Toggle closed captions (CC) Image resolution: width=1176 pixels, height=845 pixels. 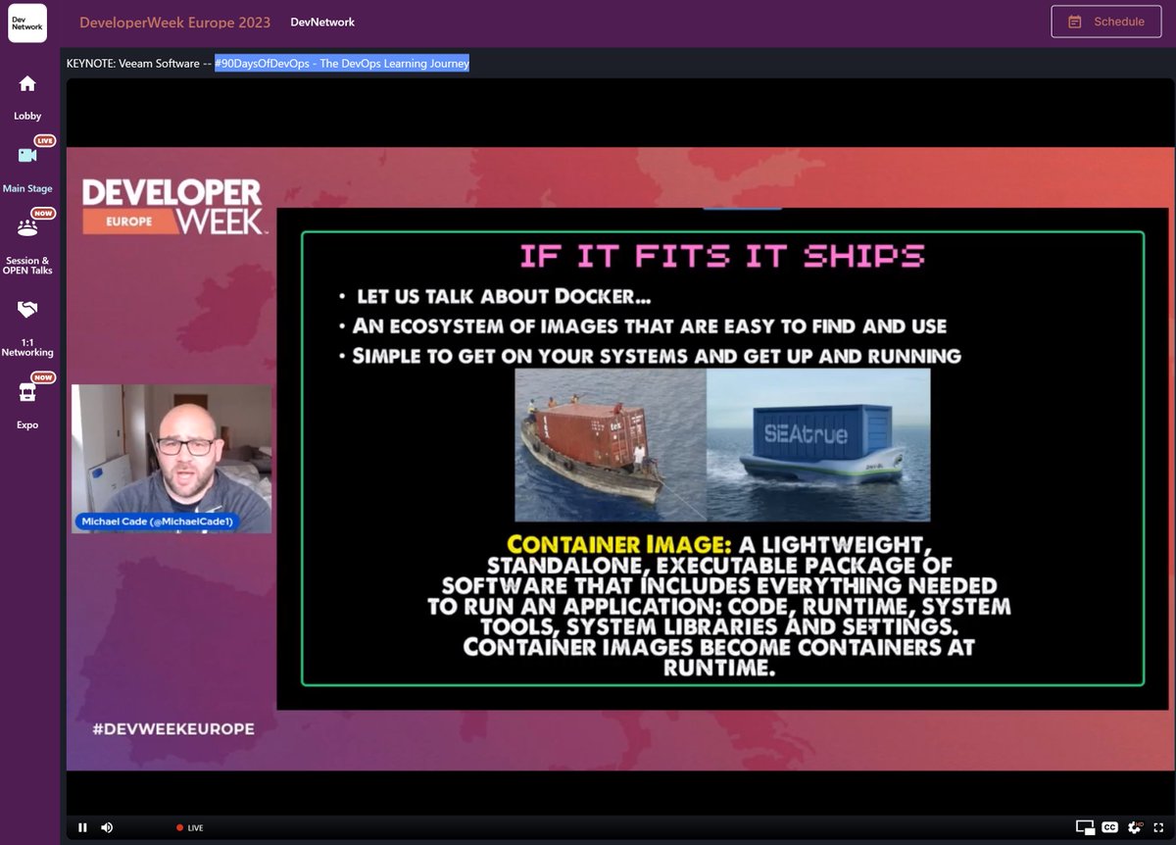(x=1109, y=827)
